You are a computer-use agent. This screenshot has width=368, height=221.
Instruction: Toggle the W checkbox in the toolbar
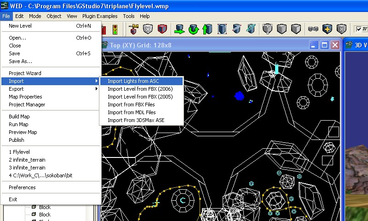point(359,29)
